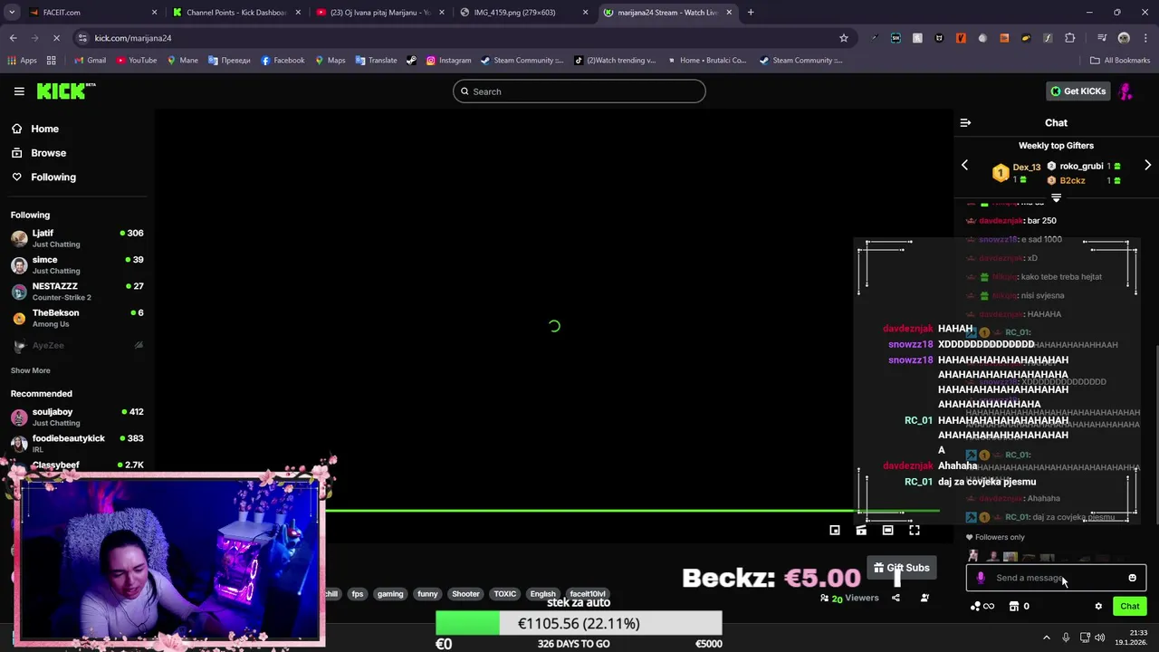
Task: Collapse the chat panel icon
Action: (965, 122)
